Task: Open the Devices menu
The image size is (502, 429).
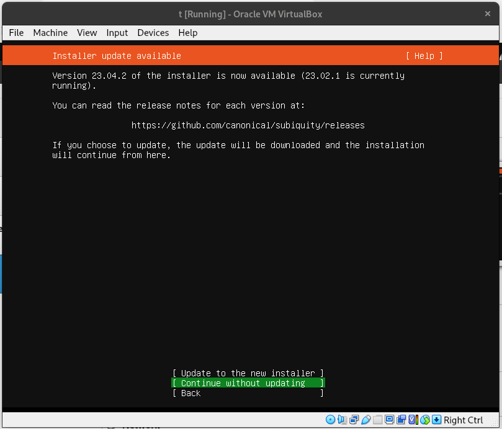Action: (x=153, y=33)
